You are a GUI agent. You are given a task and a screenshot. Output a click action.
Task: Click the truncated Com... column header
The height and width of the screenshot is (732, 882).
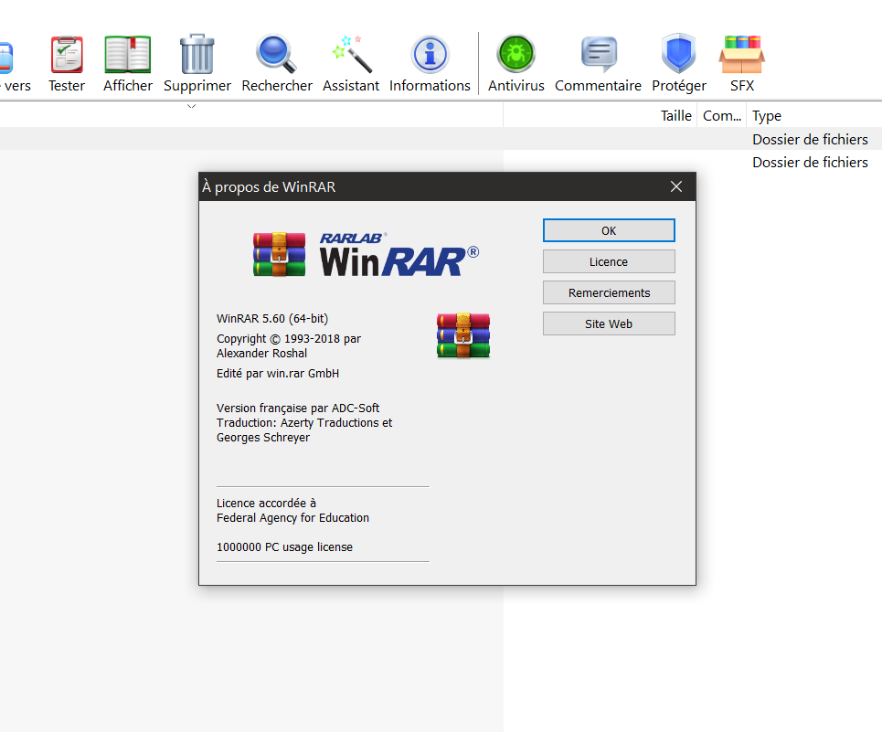721,116
